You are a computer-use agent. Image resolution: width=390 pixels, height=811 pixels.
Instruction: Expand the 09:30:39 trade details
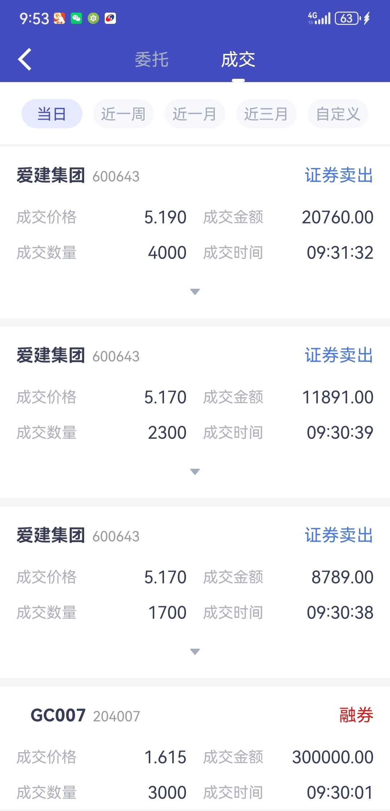(x=195, y=472)
